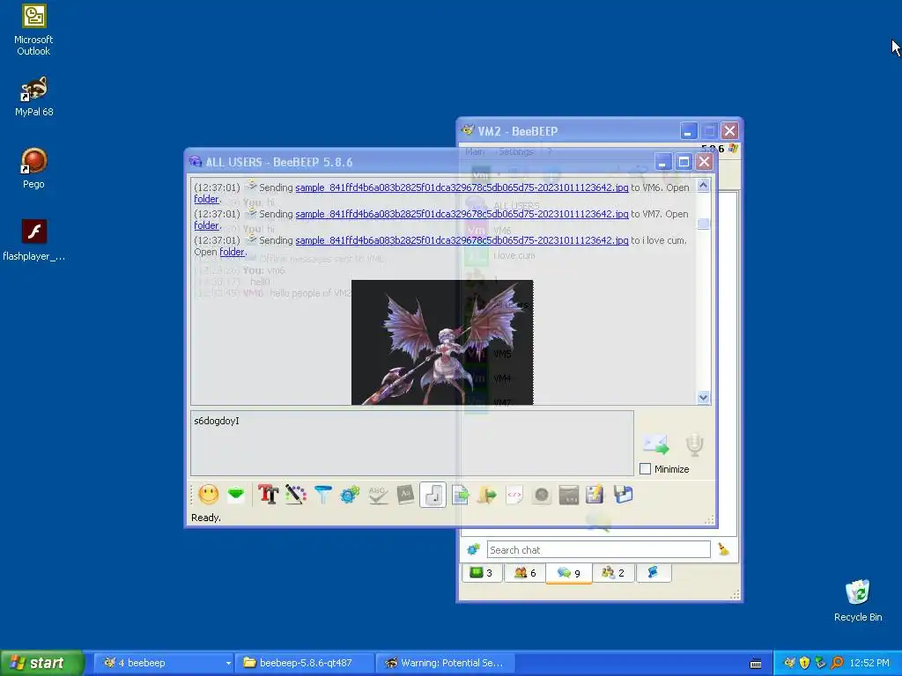Minimize the VM2 BeeBEEP window
The image size is (902, 676).
click(x=689, y=131)
